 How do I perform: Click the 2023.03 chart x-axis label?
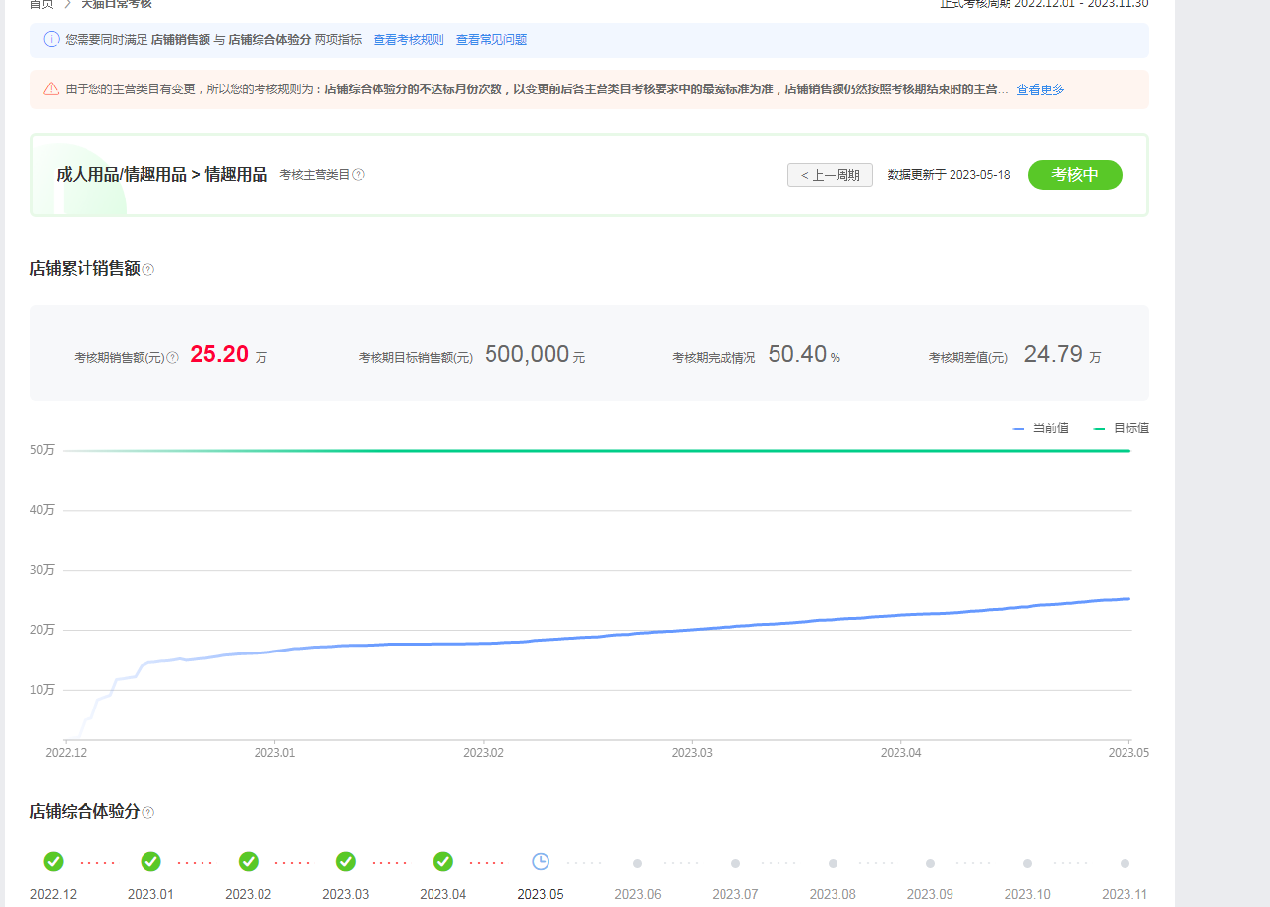692,752
